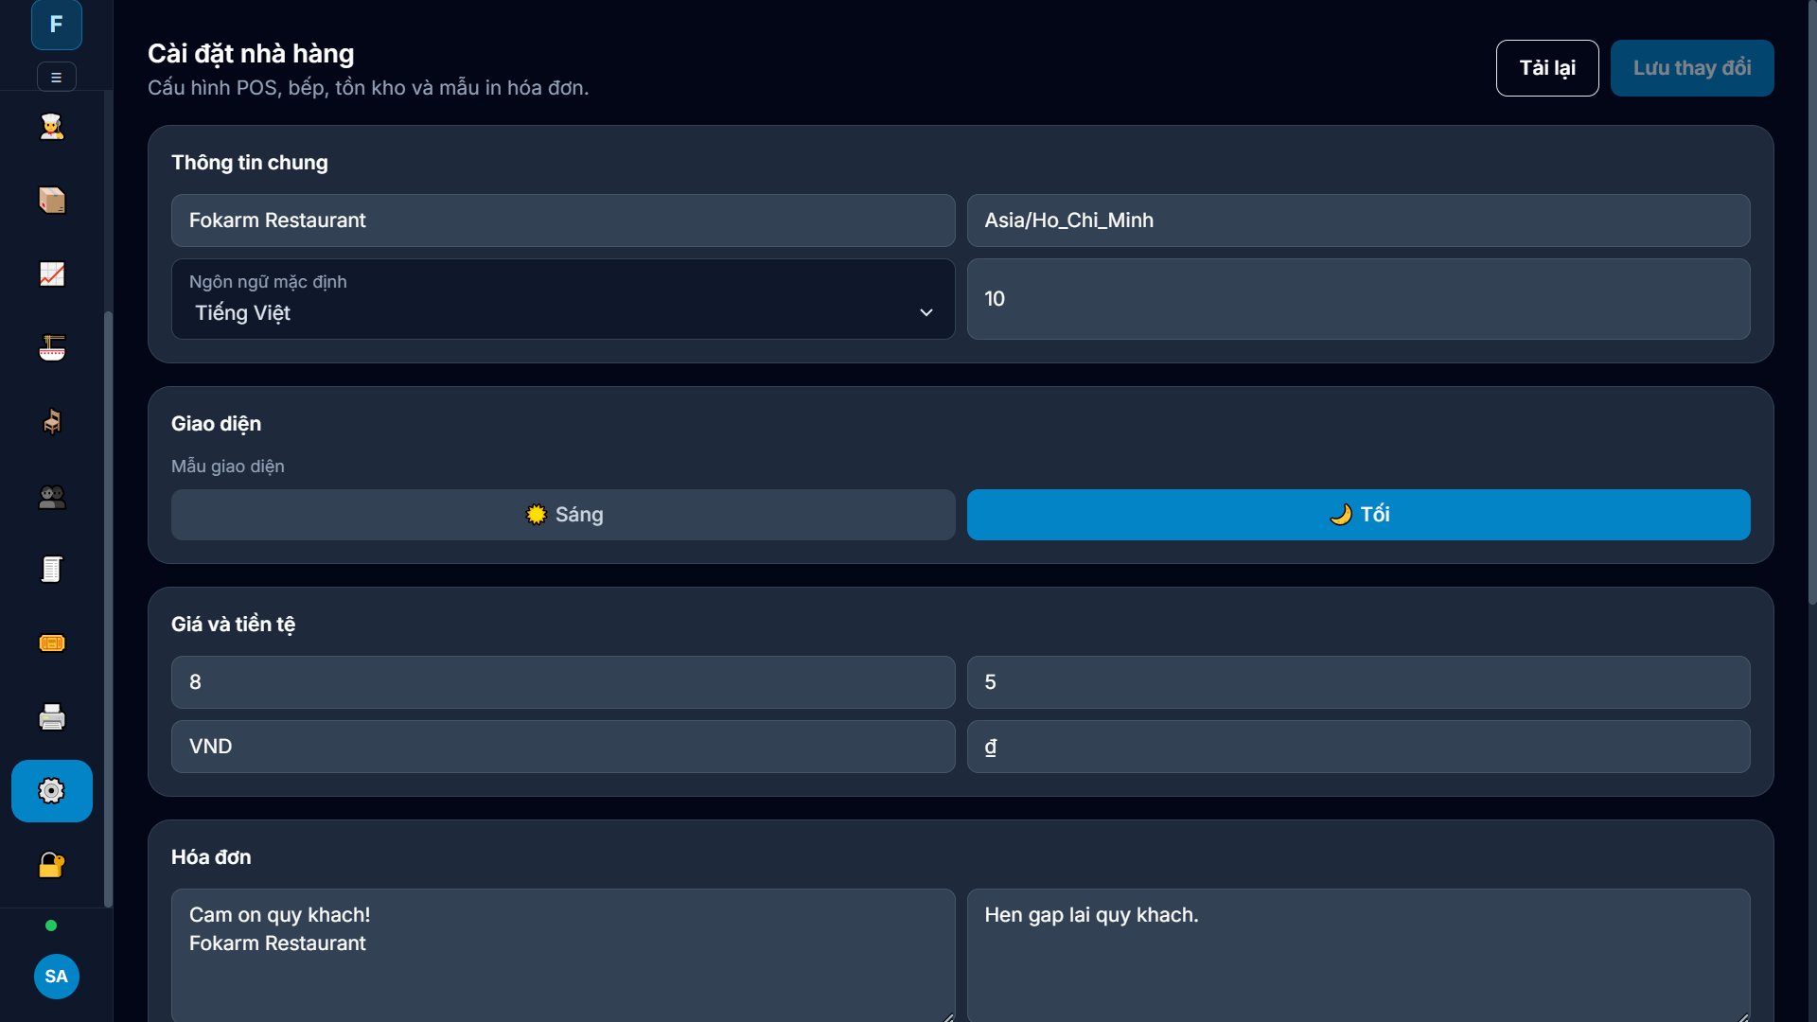Open the inventory box sidebar icon
Image resolution: width=1817 pixels, height=1022 pixels.
point(52,201)
